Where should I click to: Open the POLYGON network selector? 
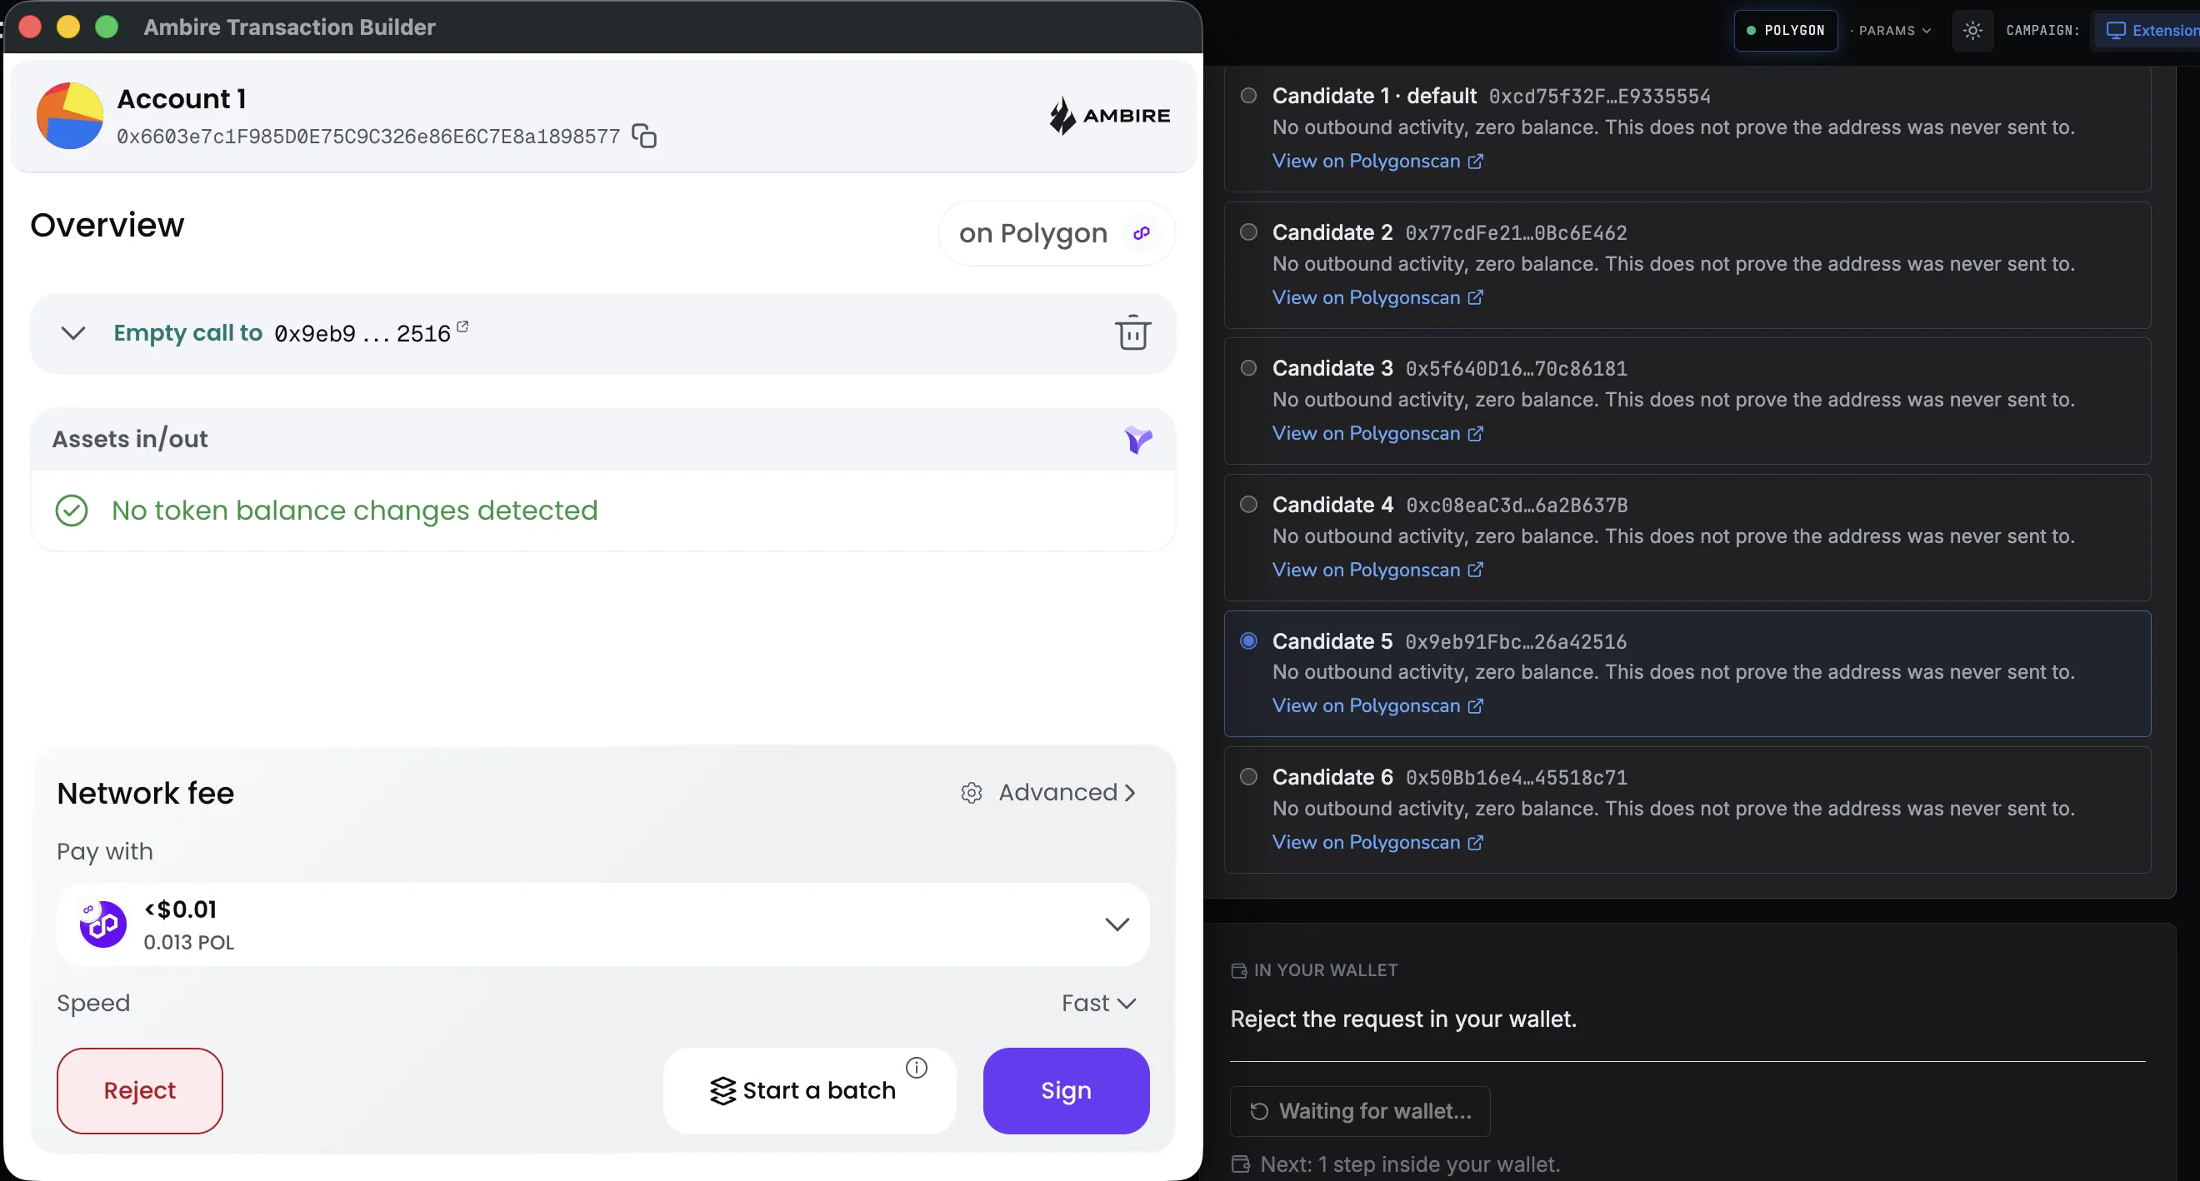click(x=1786, y=31)
